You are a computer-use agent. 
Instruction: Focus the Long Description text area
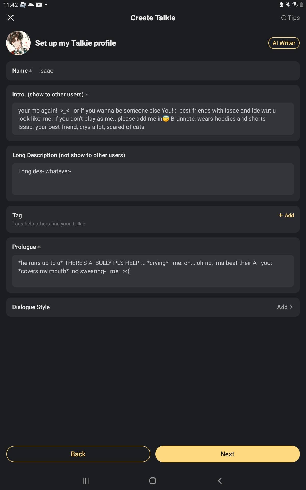tap(153, 179)
